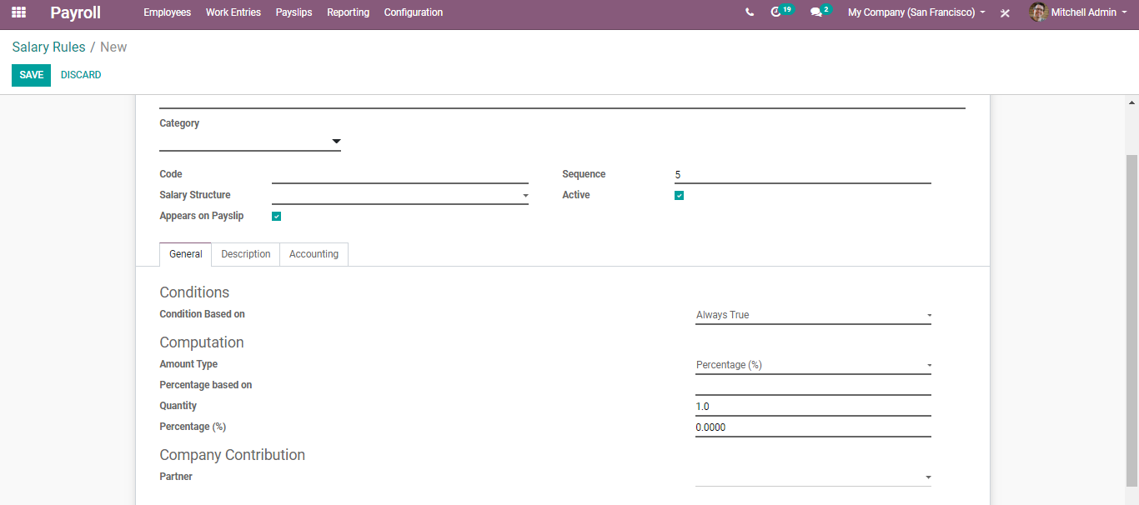
Task: Expand the Partner dropdown
Action: [813, 477]
